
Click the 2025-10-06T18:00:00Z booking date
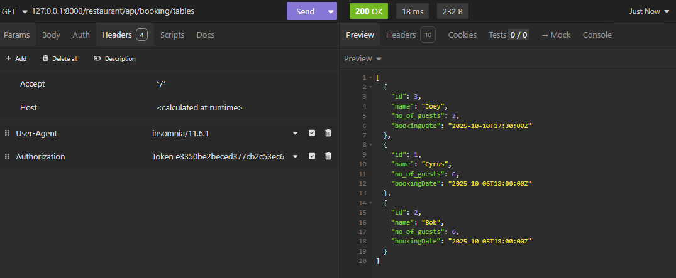(x=490, y=183)
